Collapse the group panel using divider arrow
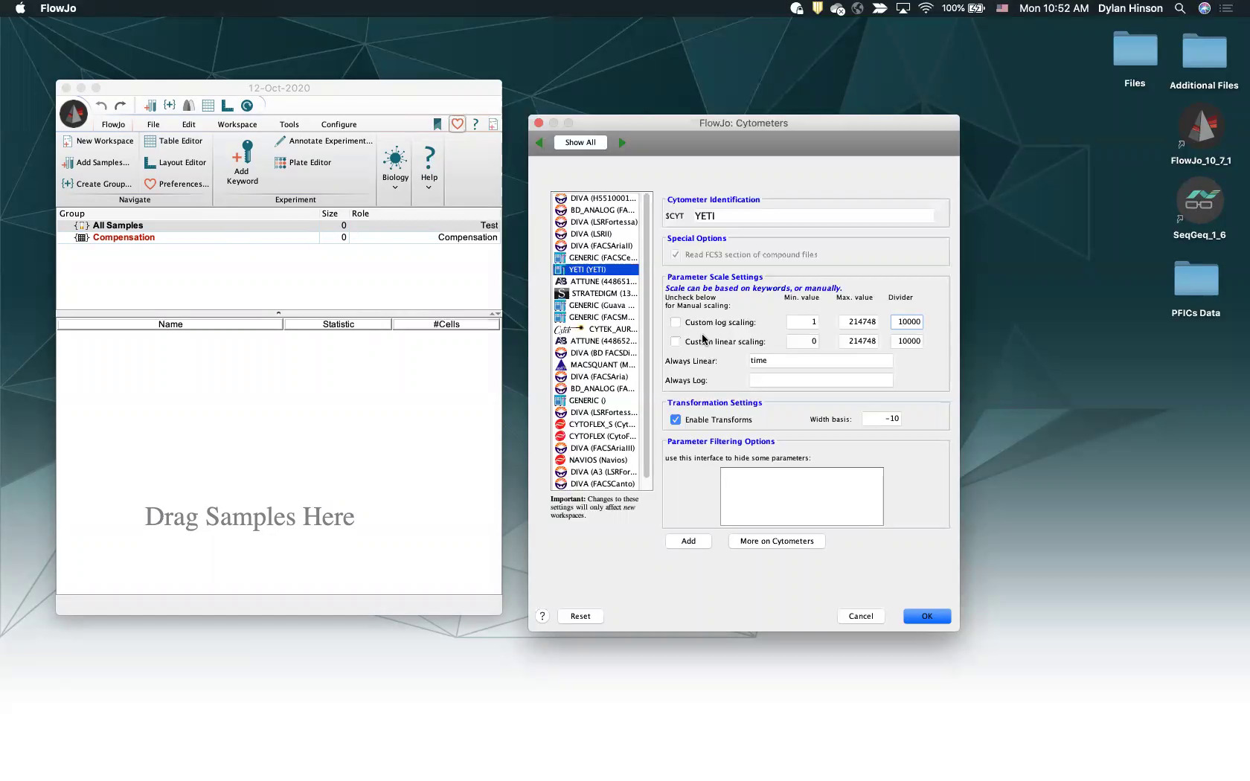1250x781 pixels. 279,313
